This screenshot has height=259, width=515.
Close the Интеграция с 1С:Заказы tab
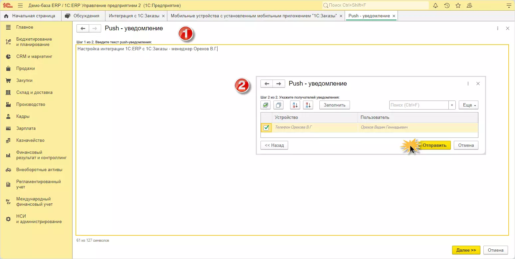point(163,16)
